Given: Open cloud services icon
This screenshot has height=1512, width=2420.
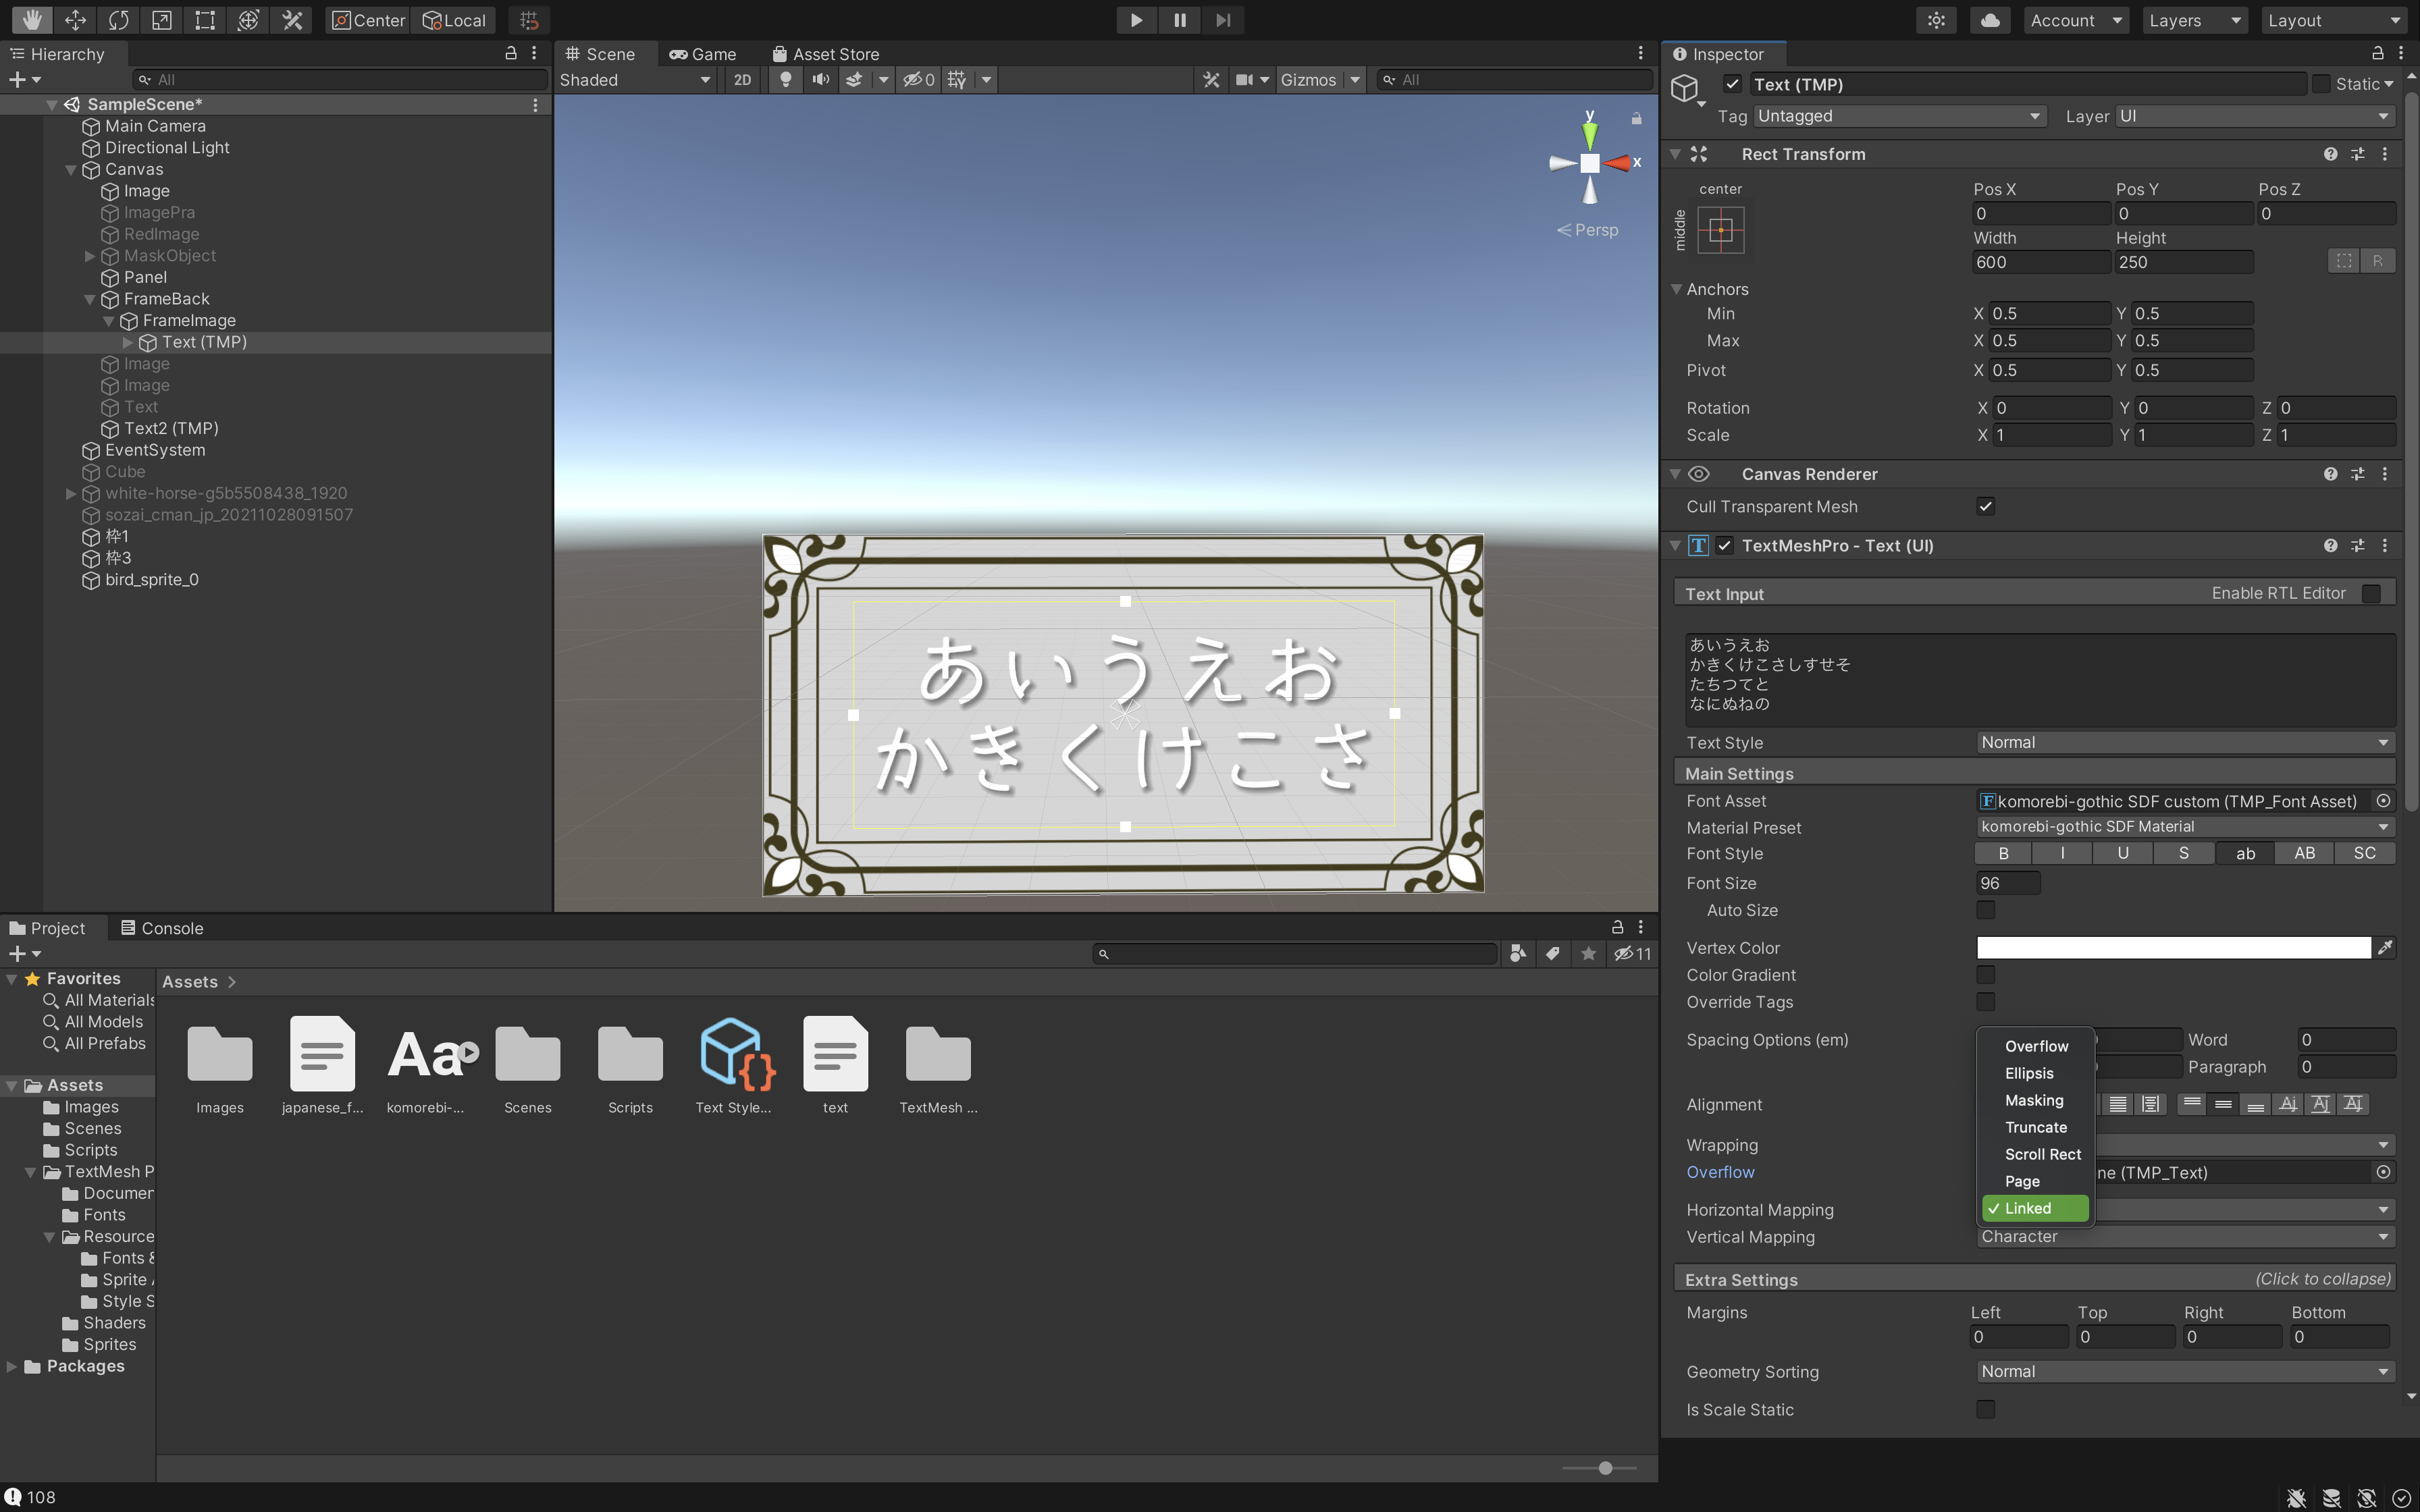Looking at the screenshot, I should point(1990,20).
